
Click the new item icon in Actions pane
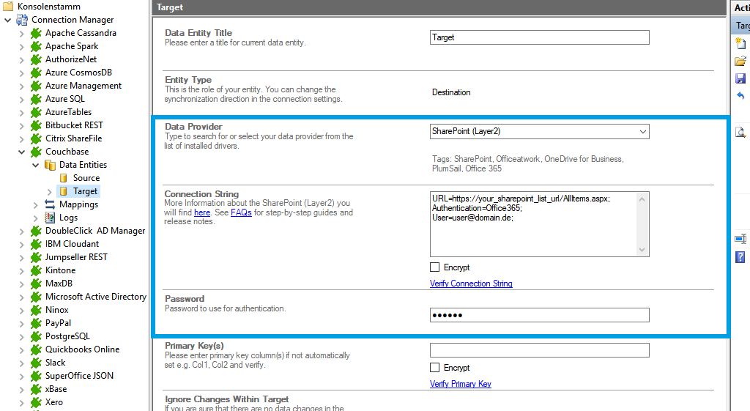(740, 44)
